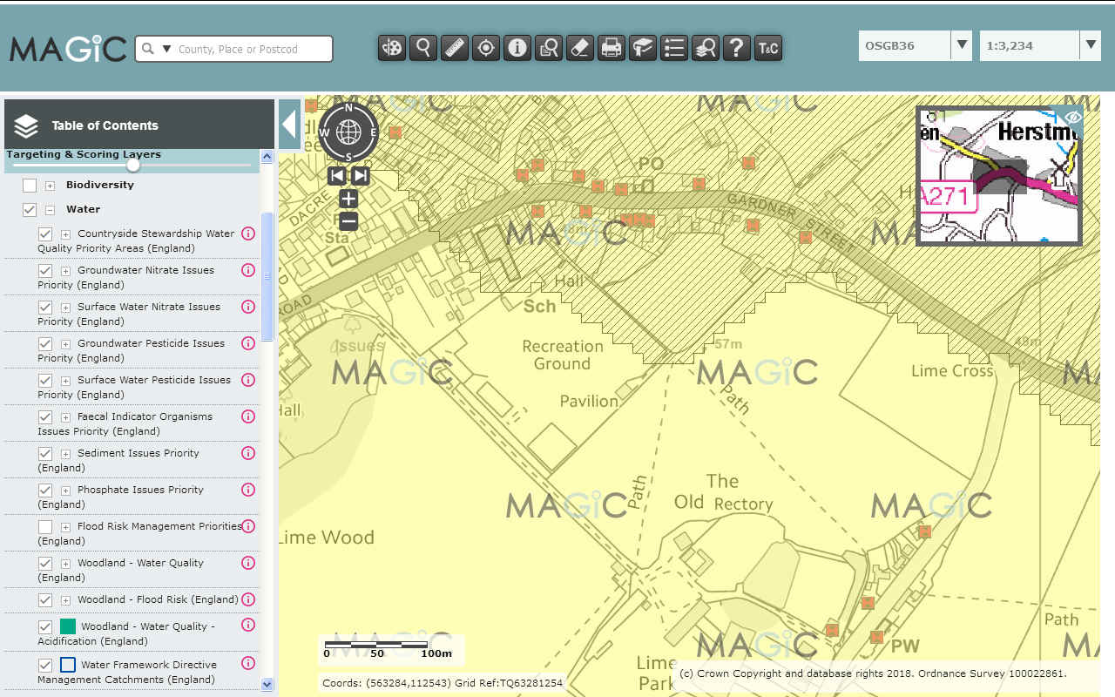
Task: Check Flood Risk Management Priorities layer
Action: coord(45,527)
